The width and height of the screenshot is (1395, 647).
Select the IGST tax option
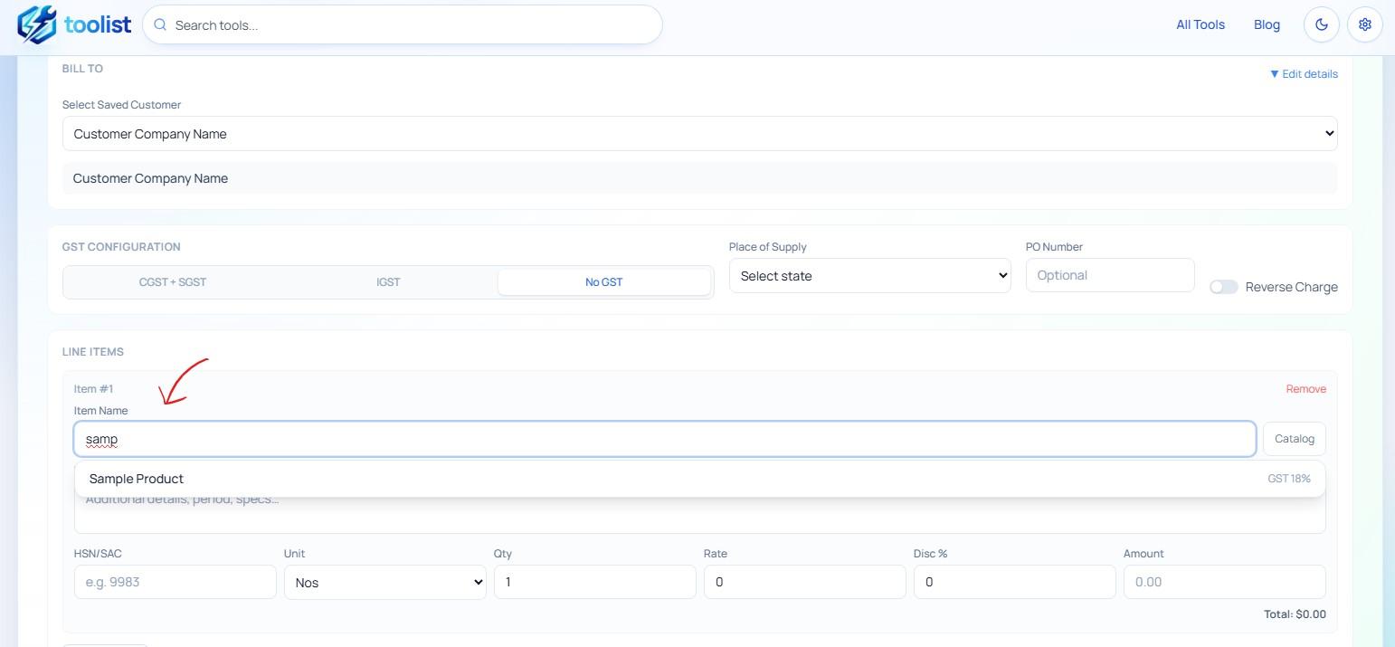[388, 281]
